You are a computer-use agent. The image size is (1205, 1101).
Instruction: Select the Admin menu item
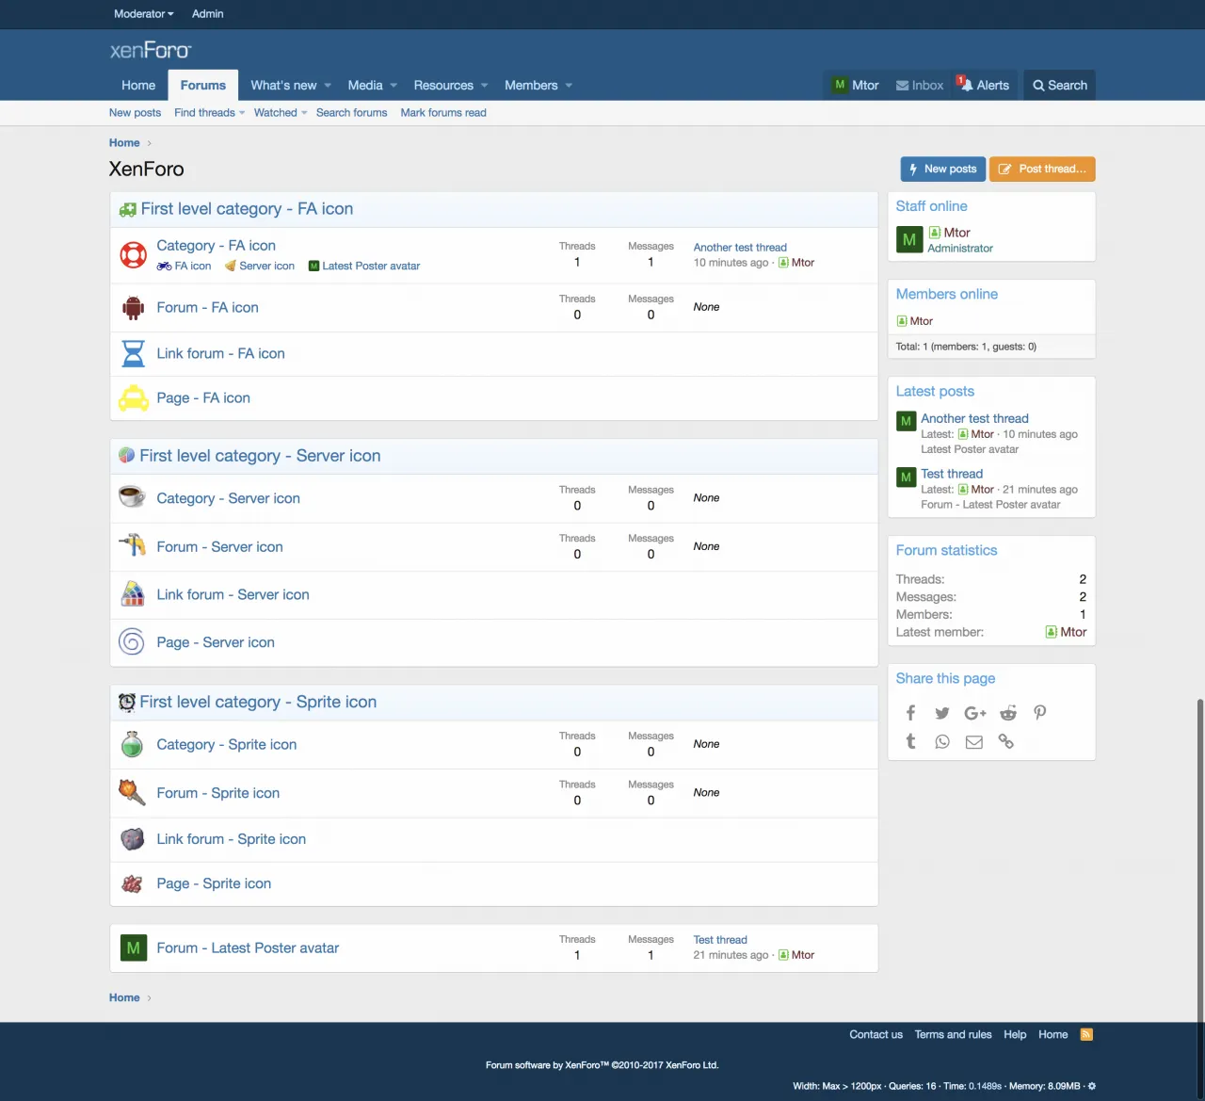pyautogui.click(x=207, y=14)
